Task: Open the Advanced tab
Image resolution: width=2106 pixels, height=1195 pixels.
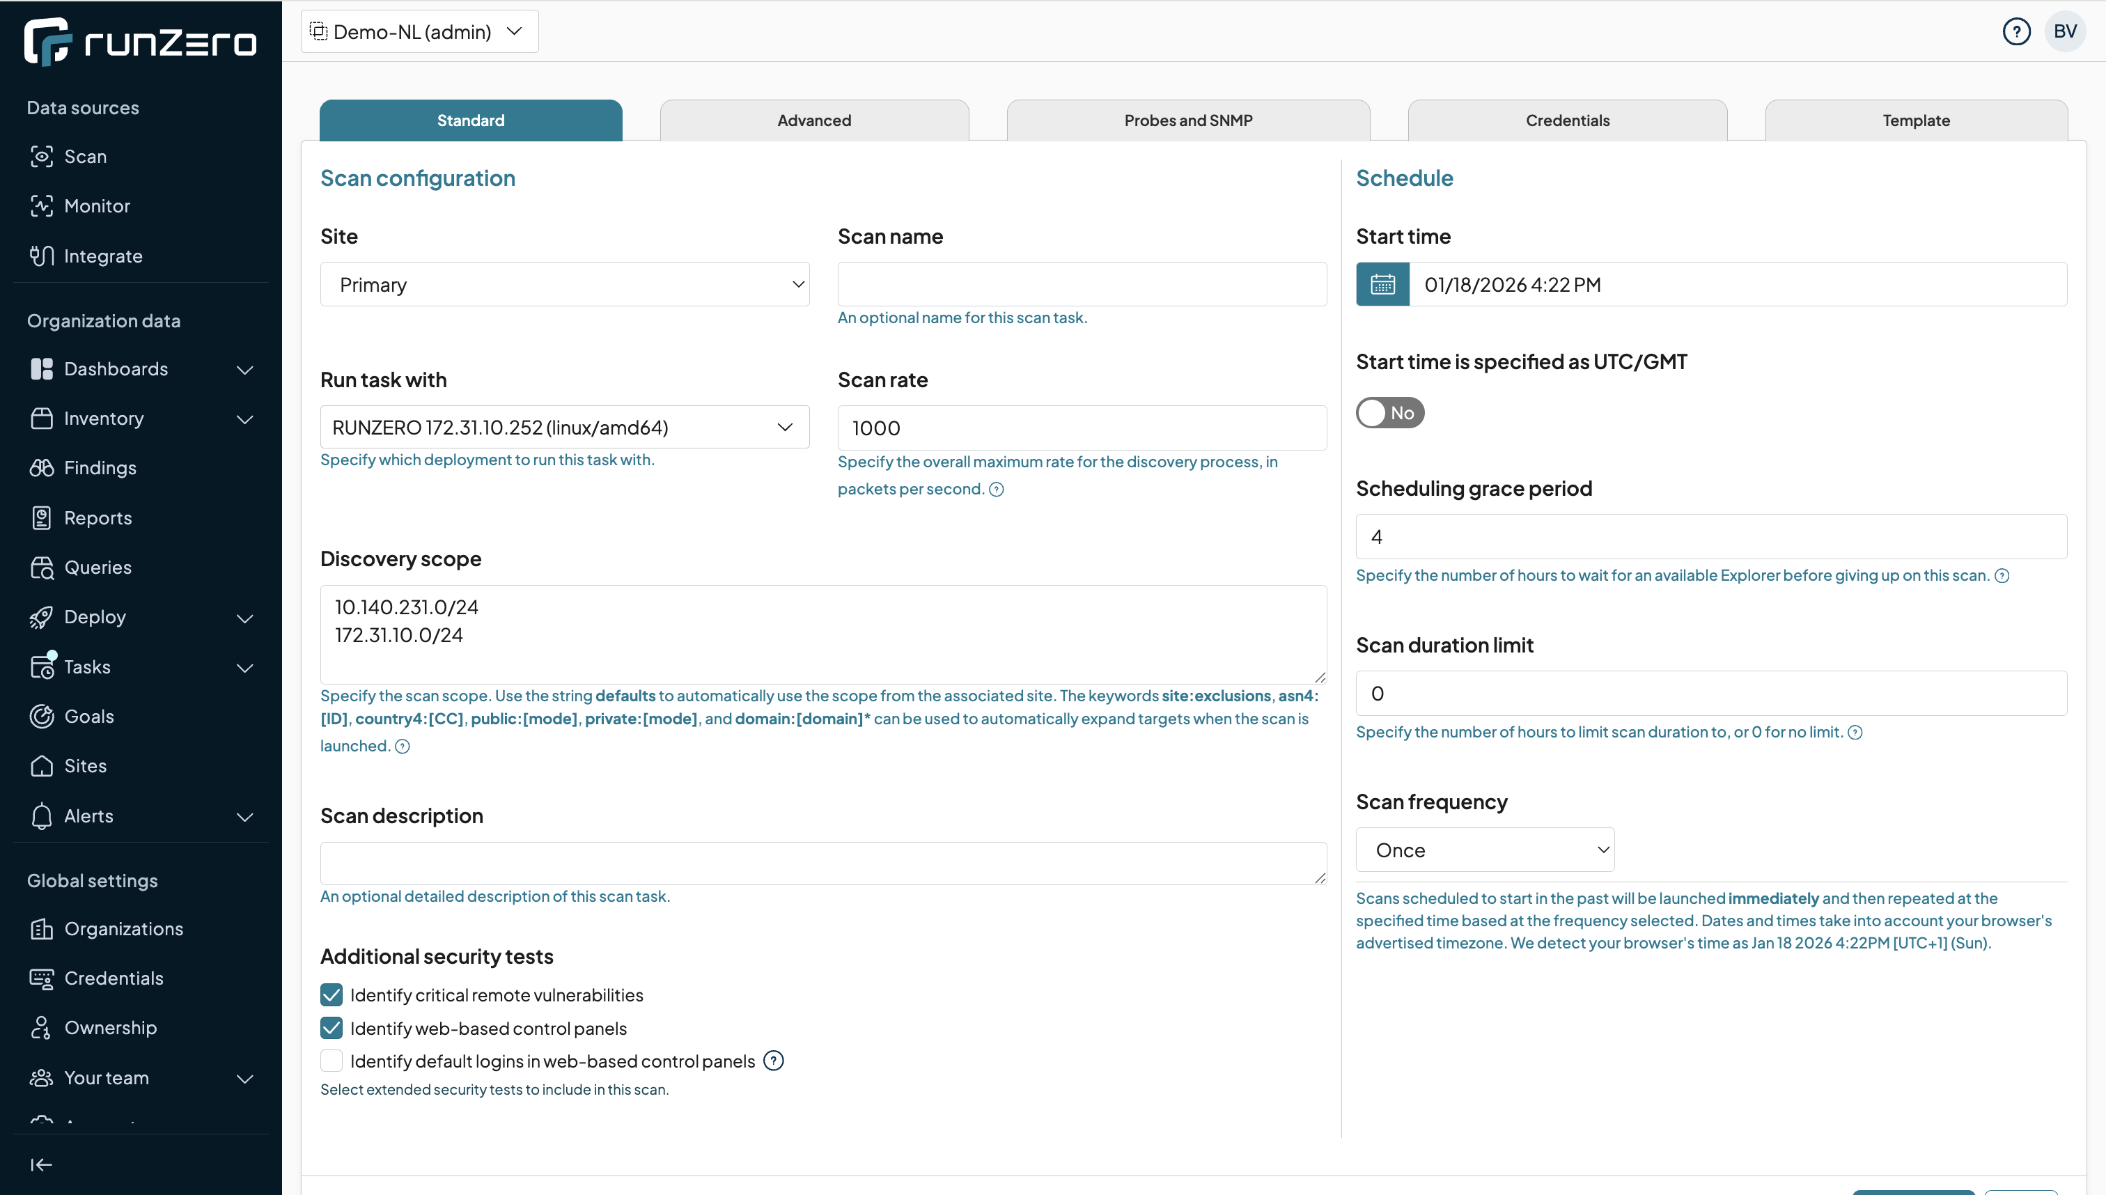Action: pyautogui.click(x=813, y=120)
